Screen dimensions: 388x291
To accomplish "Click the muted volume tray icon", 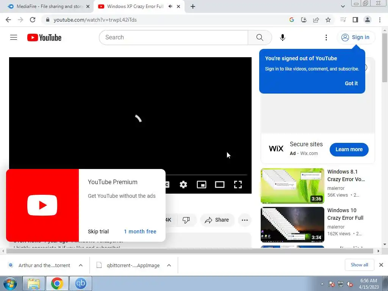I will 350,284.
